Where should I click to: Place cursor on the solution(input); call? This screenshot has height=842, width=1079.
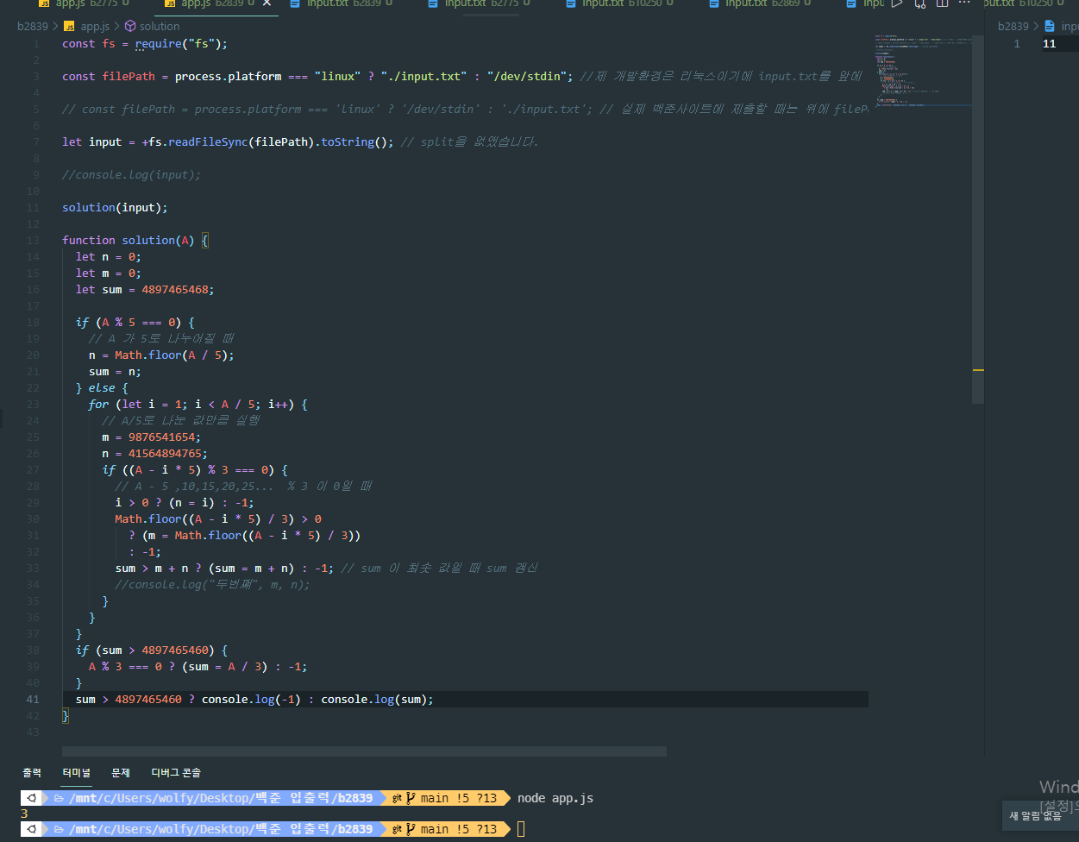coord(115,207)
